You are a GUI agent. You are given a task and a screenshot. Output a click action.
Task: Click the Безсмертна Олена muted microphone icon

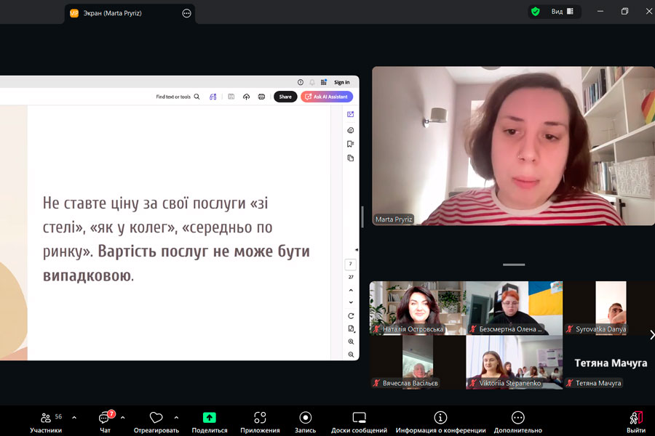(473, 329)
